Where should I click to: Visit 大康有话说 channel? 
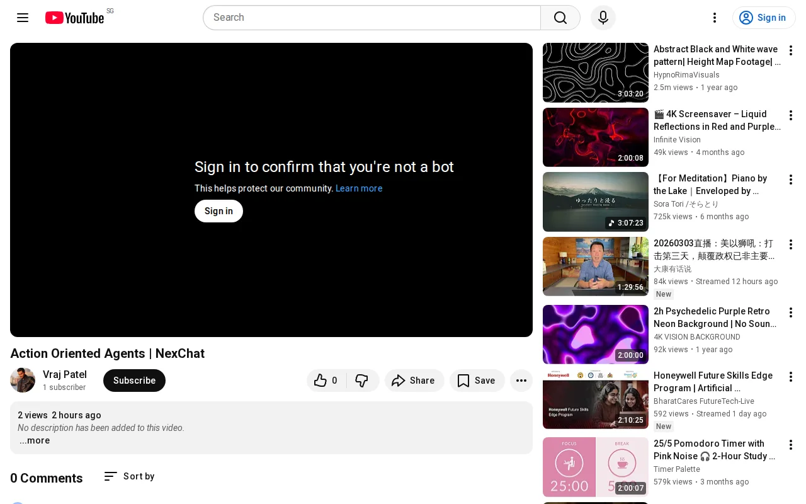(673, 269)
